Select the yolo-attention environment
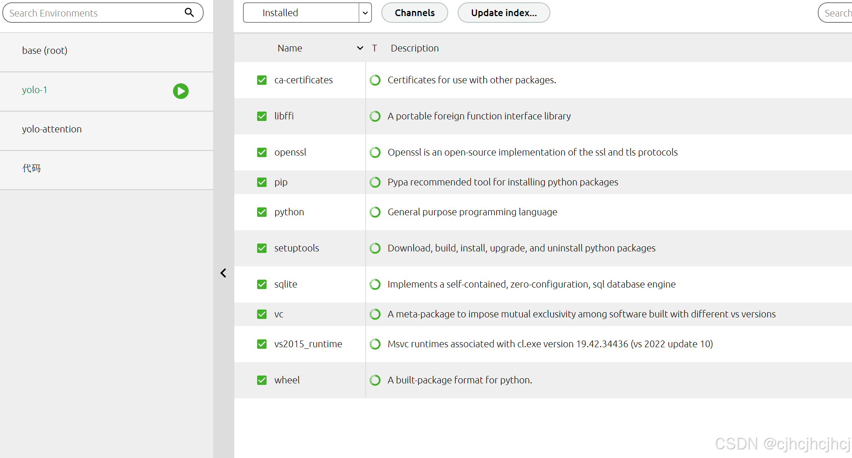Screen dimensions: 852x458 (107, 130)
